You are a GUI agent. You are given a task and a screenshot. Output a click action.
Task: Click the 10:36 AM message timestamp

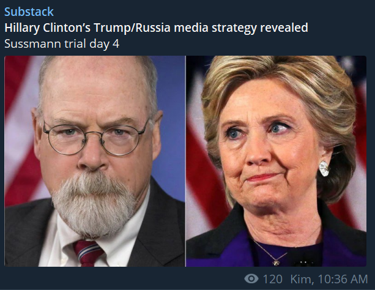[343, 279]
